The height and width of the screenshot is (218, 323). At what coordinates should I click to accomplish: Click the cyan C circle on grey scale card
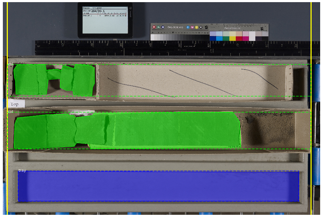188,27
